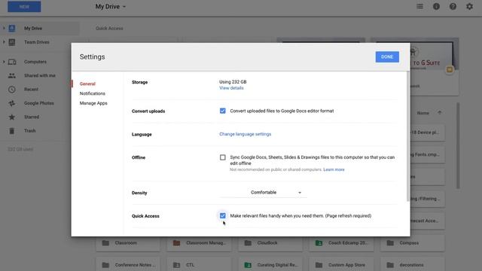Viewport: 482px width, 271px height.
Task: Click the Computers sidebar icon
Action: pyautogui.click(x=12, y=62)
